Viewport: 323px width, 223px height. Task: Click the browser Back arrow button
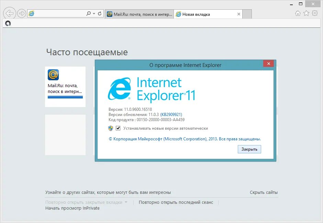pos(10,13)
